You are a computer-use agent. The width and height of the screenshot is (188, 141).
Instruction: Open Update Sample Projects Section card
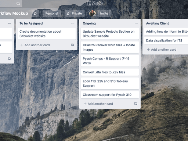click(110, 34)
